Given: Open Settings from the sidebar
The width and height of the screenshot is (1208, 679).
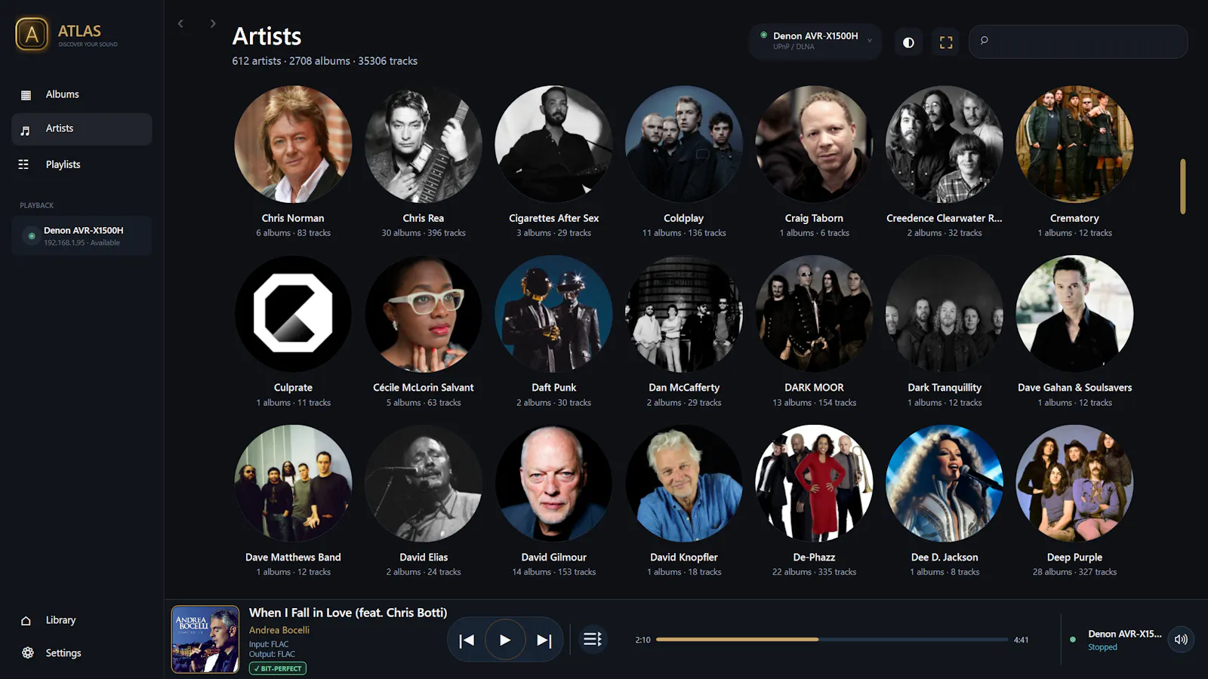Looking at the screenshot, I should point(82,653).
